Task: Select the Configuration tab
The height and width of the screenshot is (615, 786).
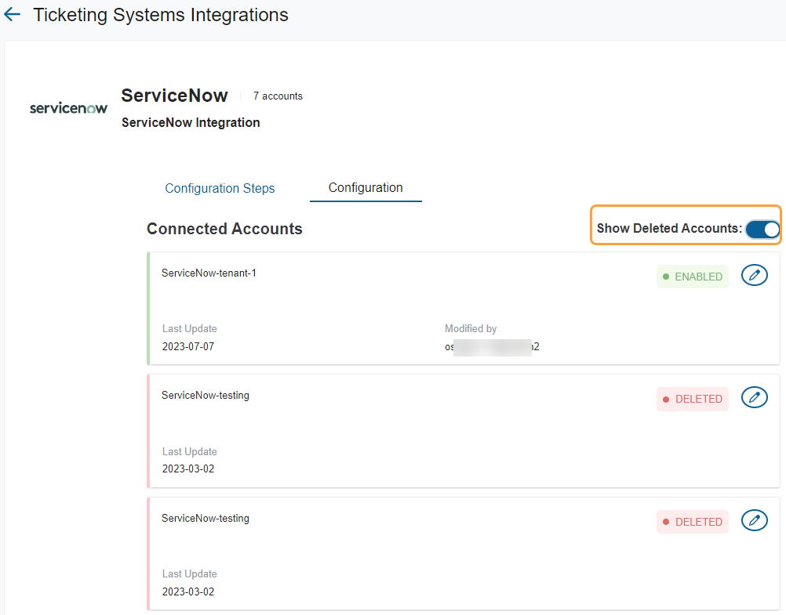Action: click(366, 188)
